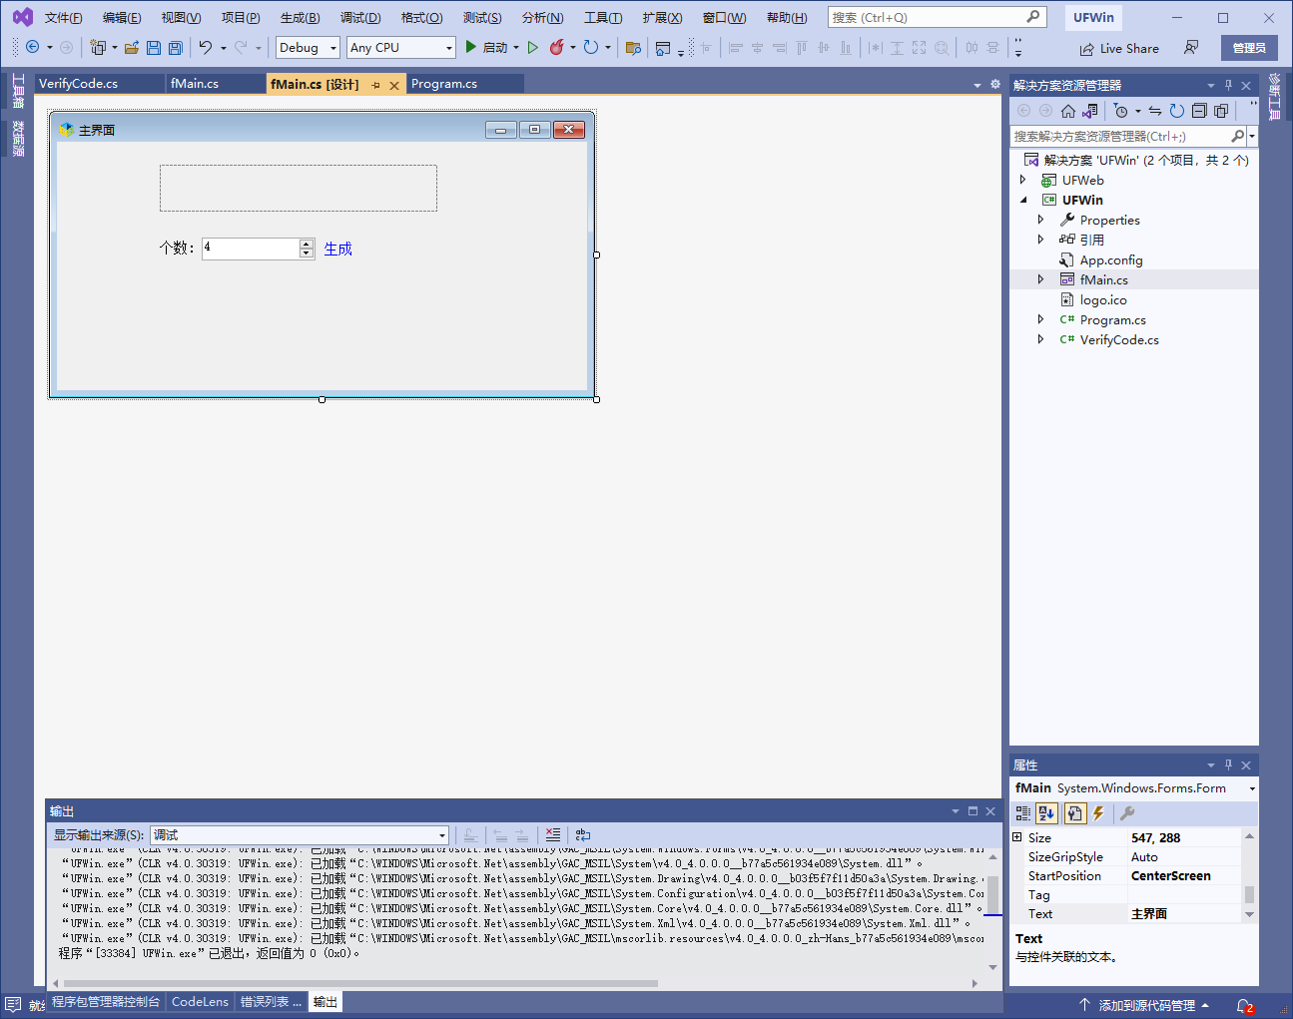Open the notifications bell in status bar
Image resolution: width=1293 pixels, height=1019 pixels.
(1245, 1005)
